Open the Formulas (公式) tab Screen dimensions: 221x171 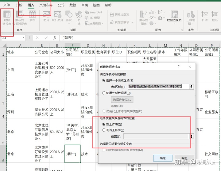click(61, 5)
